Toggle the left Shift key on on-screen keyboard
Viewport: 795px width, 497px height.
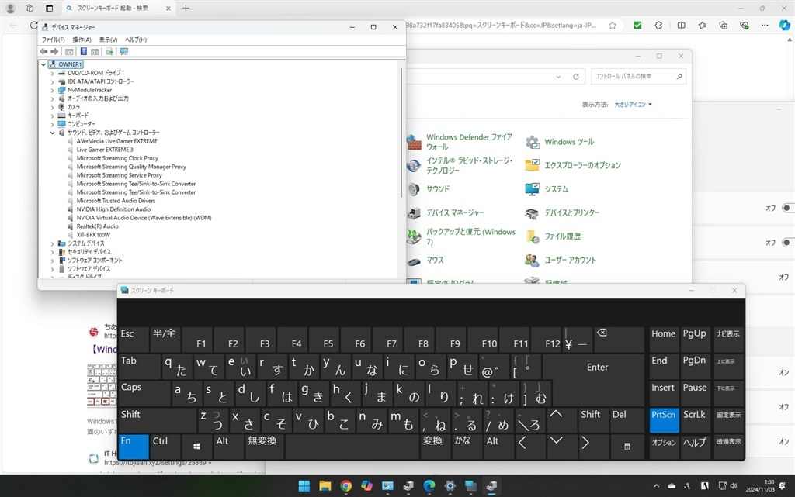157,420
